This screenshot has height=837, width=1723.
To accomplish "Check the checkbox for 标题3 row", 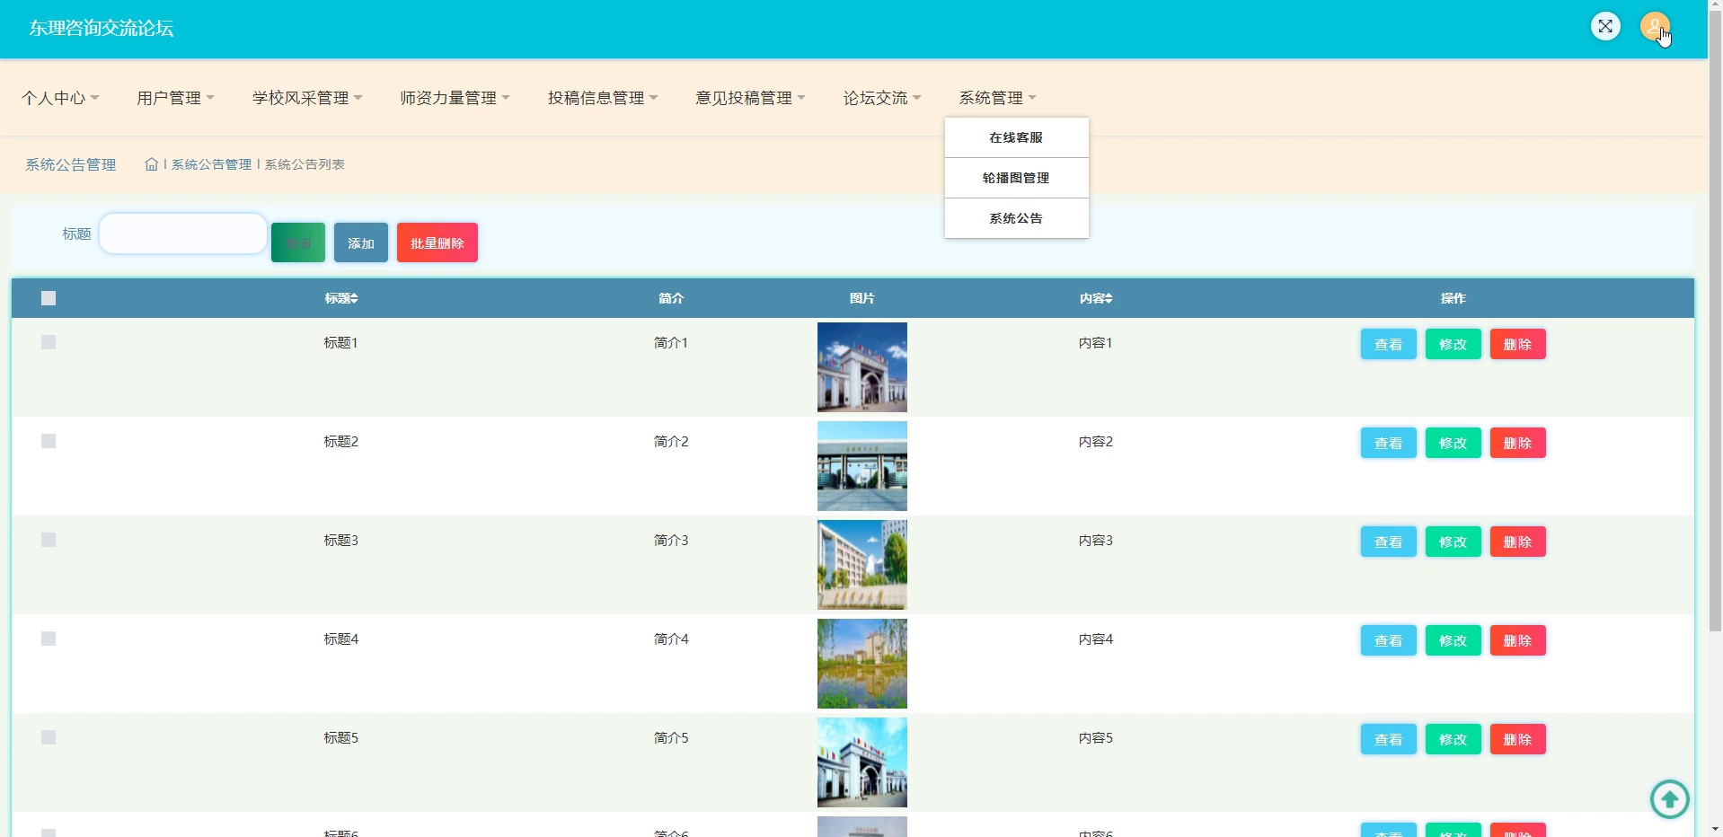I will [x=49, y=540].
